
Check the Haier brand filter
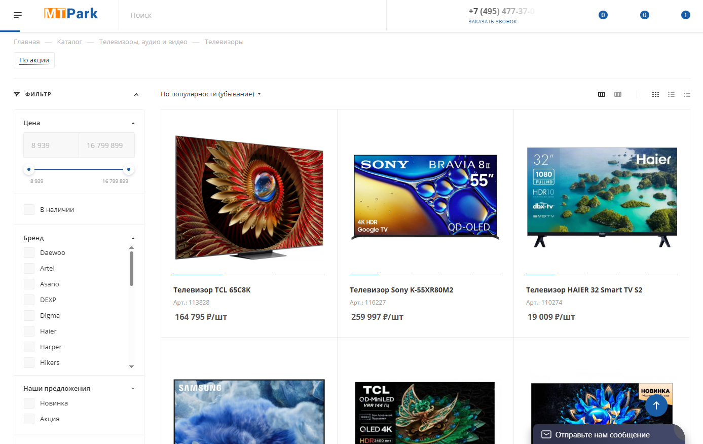point(29,331)
